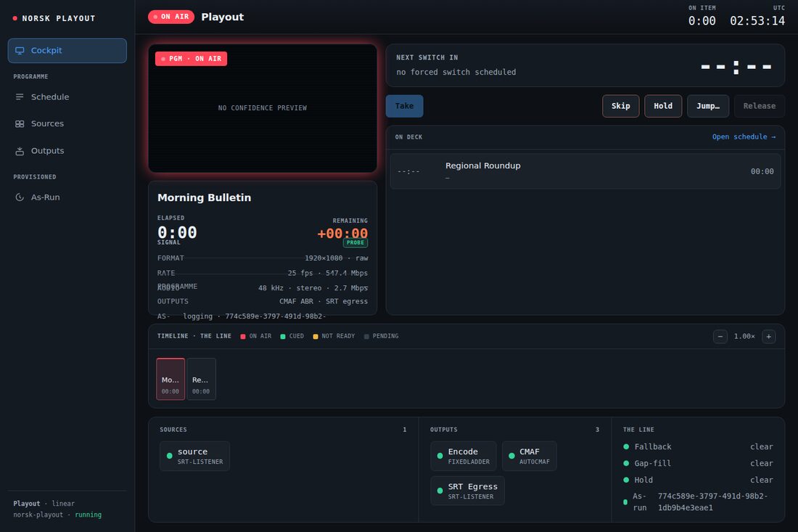The image size is (798, 532).
Task: Zoom out timeline with minus button
Action: click(x=720, y=337)
